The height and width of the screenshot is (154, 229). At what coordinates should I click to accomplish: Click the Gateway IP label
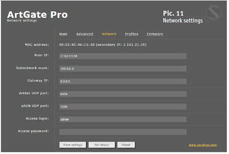38,81
